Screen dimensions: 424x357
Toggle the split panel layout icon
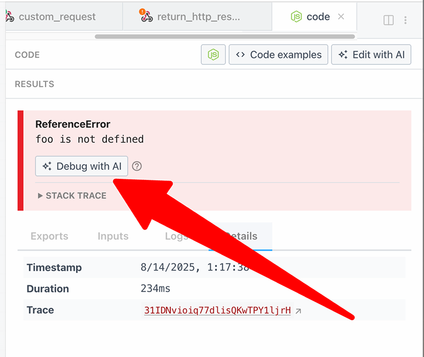(388, 20)
